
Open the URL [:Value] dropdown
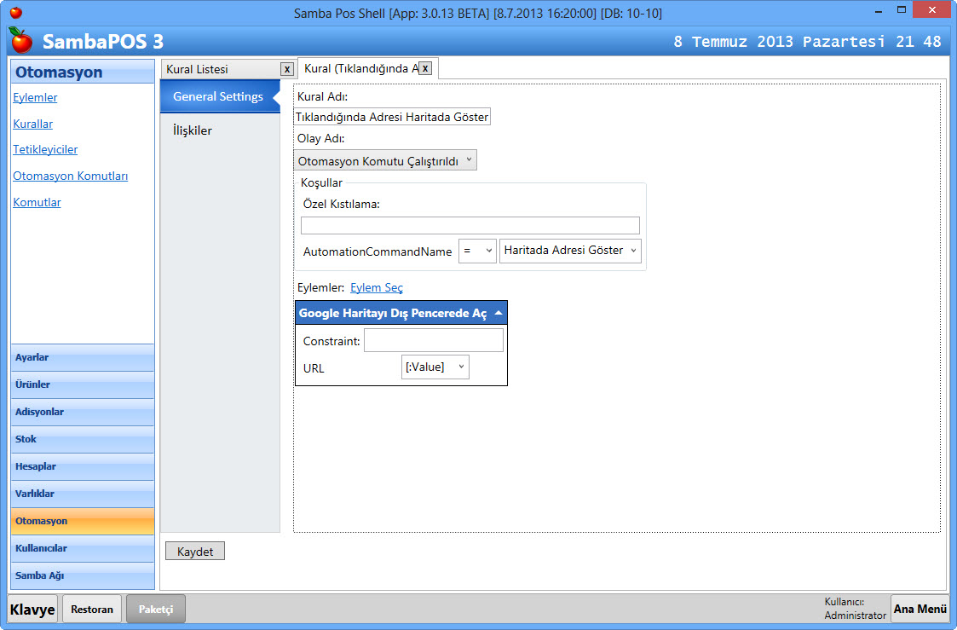435,367
